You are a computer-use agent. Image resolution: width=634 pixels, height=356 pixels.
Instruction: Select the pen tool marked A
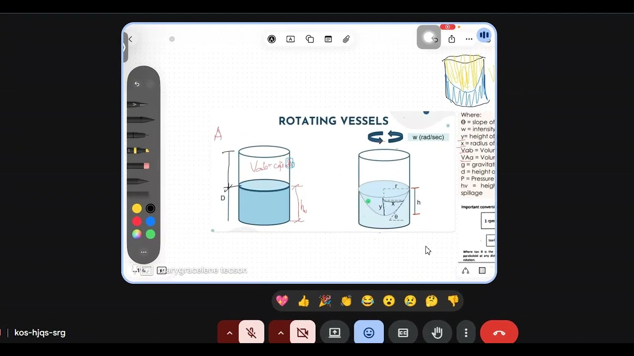[x=138, y=104]
